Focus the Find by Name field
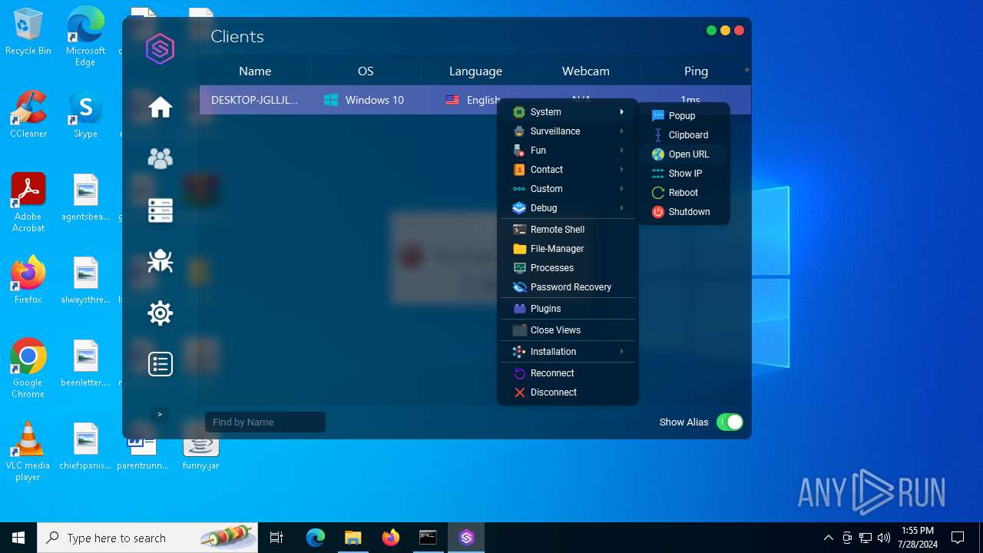This screenshot has height=553, width=983. pyautogui.click(x=265, y=422)
